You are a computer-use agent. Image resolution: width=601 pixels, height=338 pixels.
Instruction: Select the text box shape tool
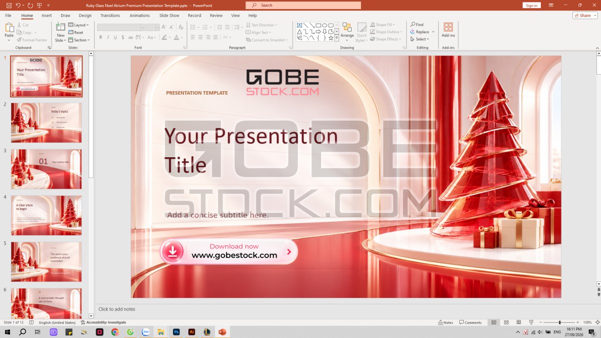pyautogui.click(x=299, y=25)
